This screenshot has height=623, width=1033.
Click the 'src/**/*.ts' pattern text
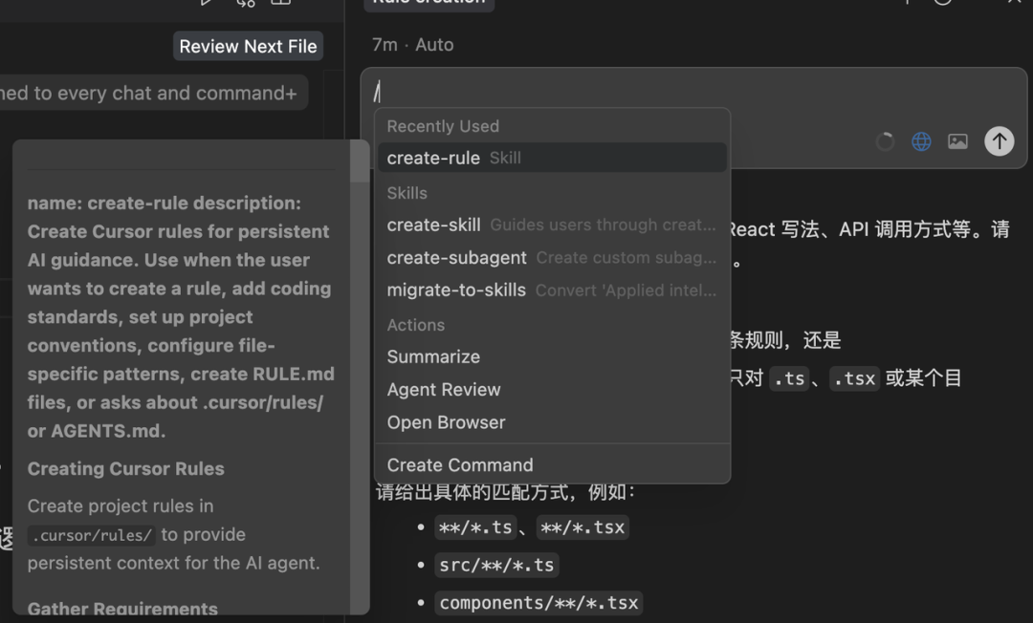coord(496,565)
